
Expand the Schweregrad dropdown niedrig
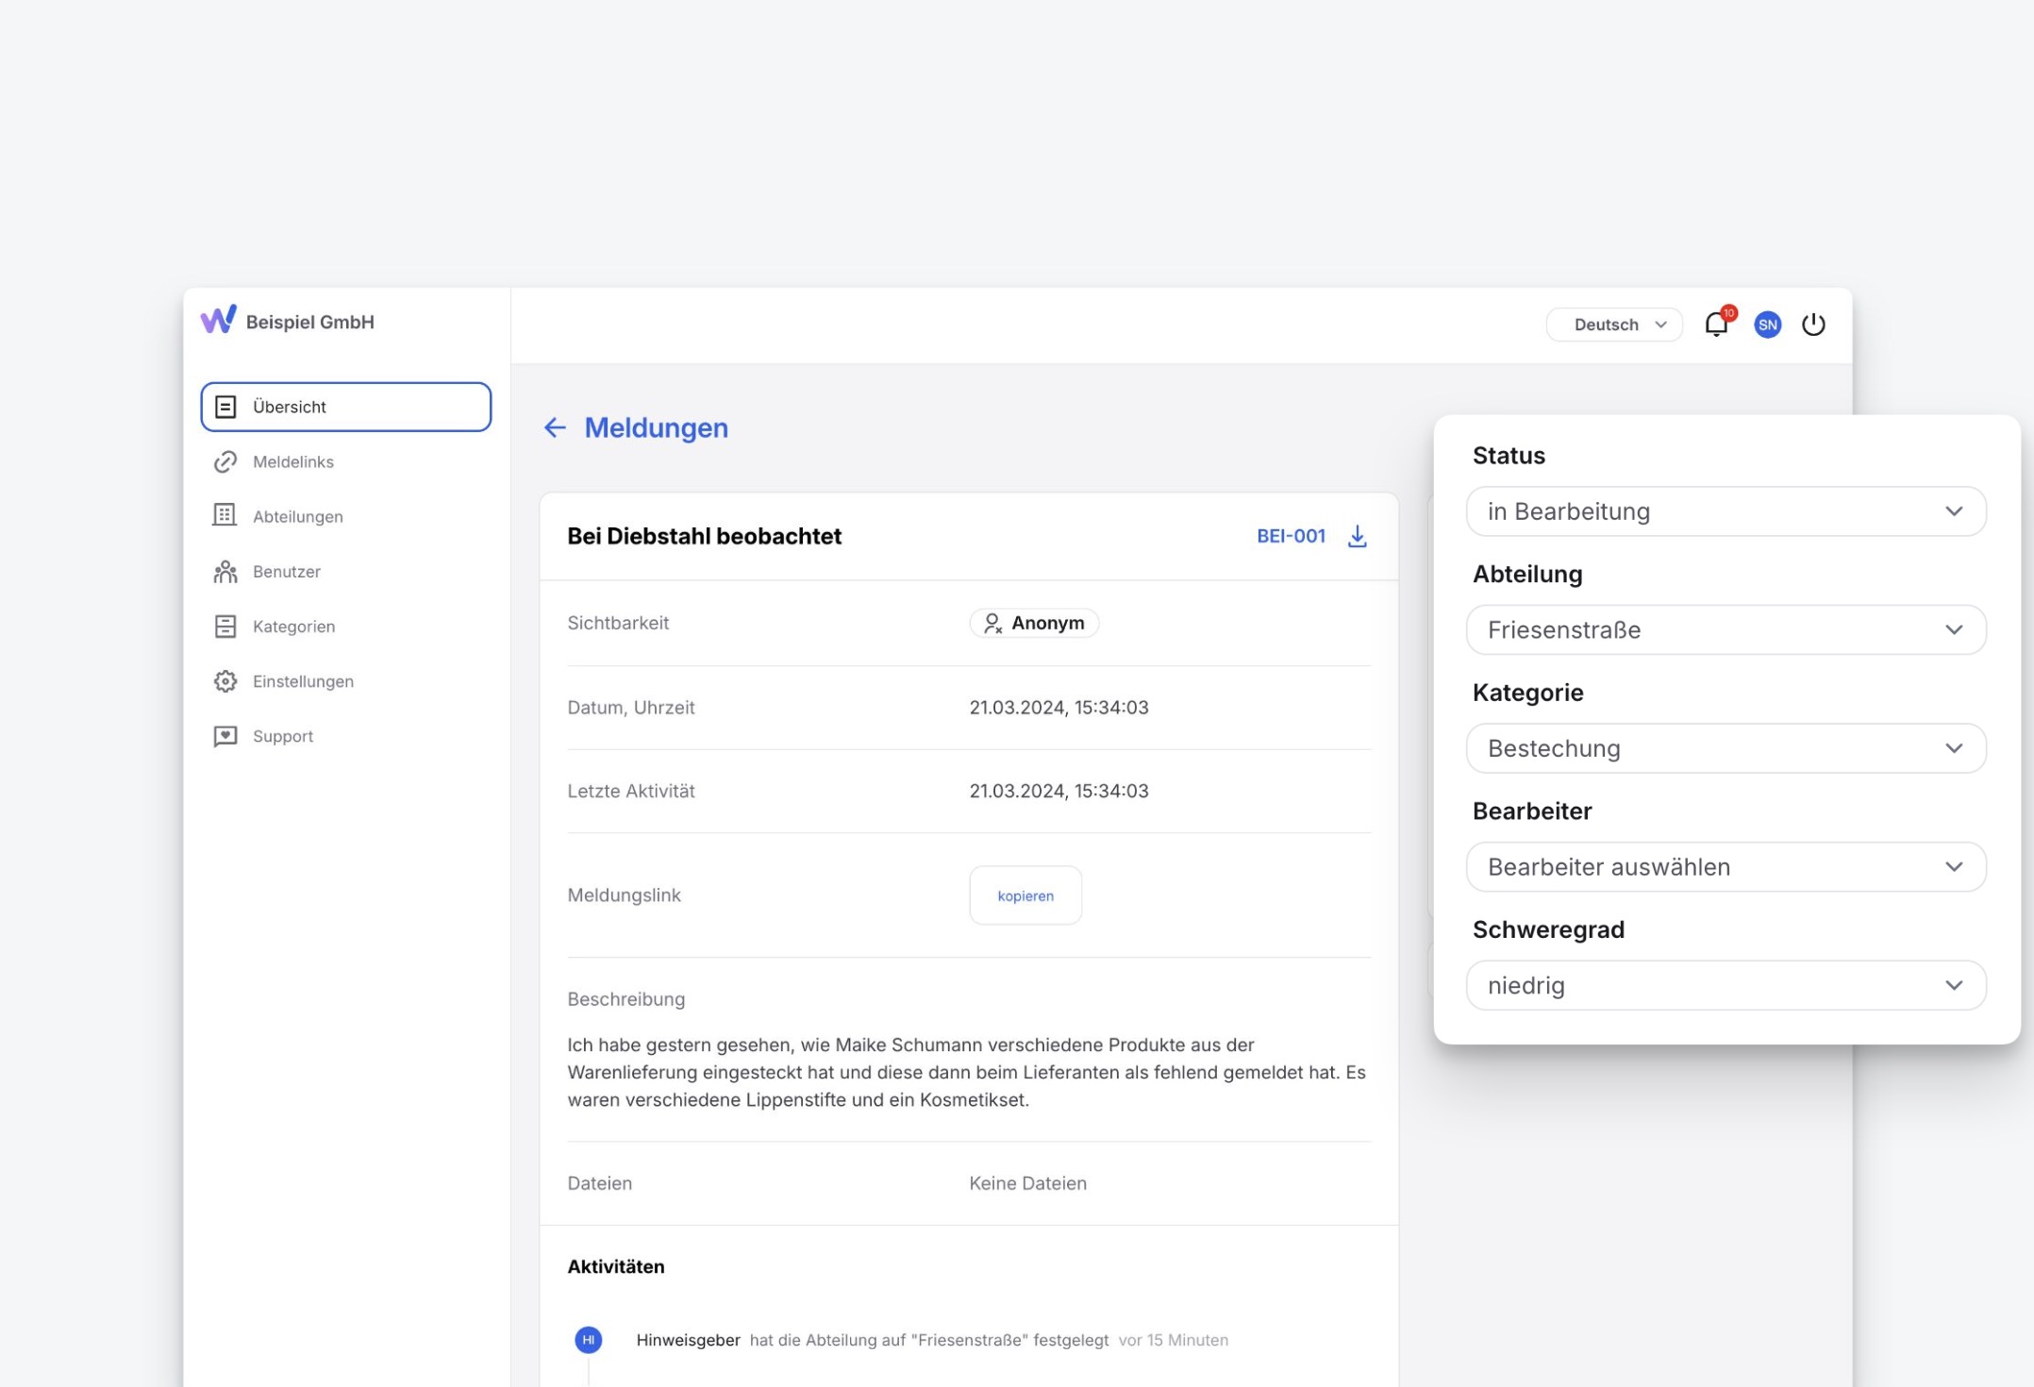point(1726,985)
